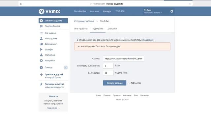This screenshot has width=211, height=119.
Task: Click О нас footer link
Action: [x=98, y=96]
